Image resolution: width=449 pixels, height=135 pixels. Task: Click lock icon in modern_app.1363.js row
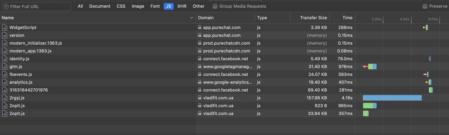point(200,51)
